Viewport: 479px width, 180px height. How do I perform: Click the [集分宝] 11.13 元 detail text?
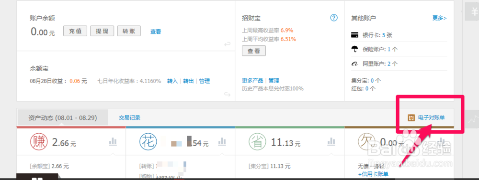click(269, 166)
